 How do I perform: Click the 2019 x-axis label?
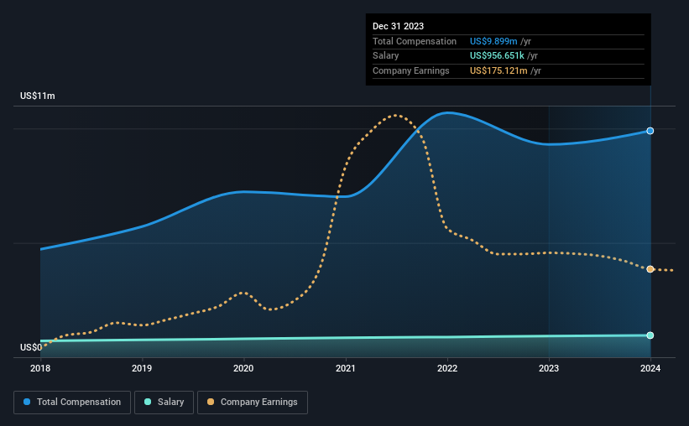142,368
